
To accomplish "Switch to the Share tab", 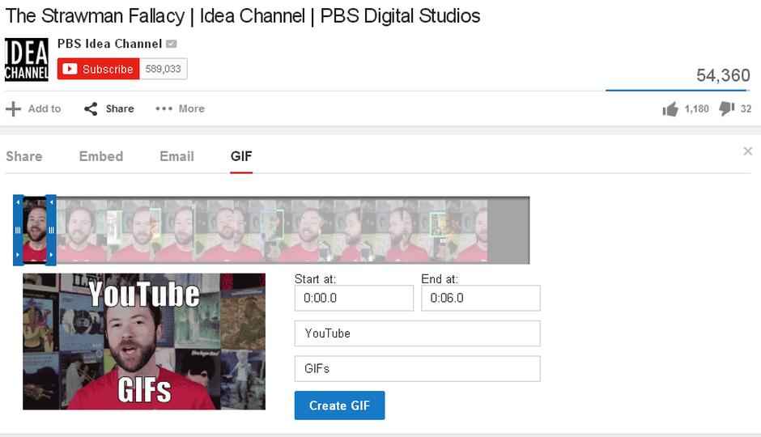I will click(23, 156).
